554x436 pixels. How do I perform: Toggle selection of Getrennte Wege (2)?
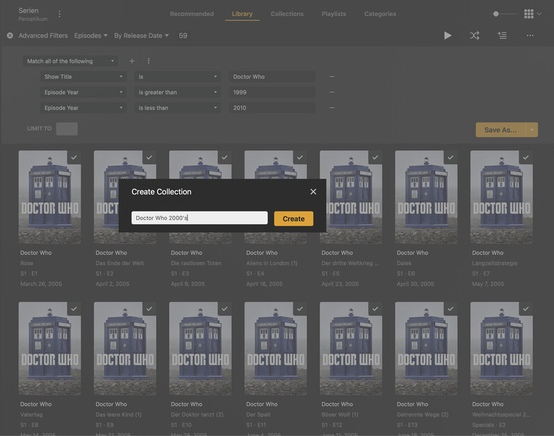450,309
